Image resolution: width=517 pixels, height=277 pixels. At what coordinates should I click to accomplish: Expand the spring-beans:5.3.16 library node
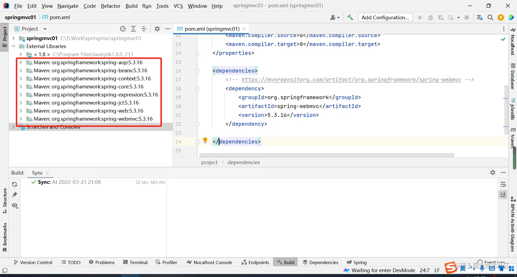click(21, 71)
